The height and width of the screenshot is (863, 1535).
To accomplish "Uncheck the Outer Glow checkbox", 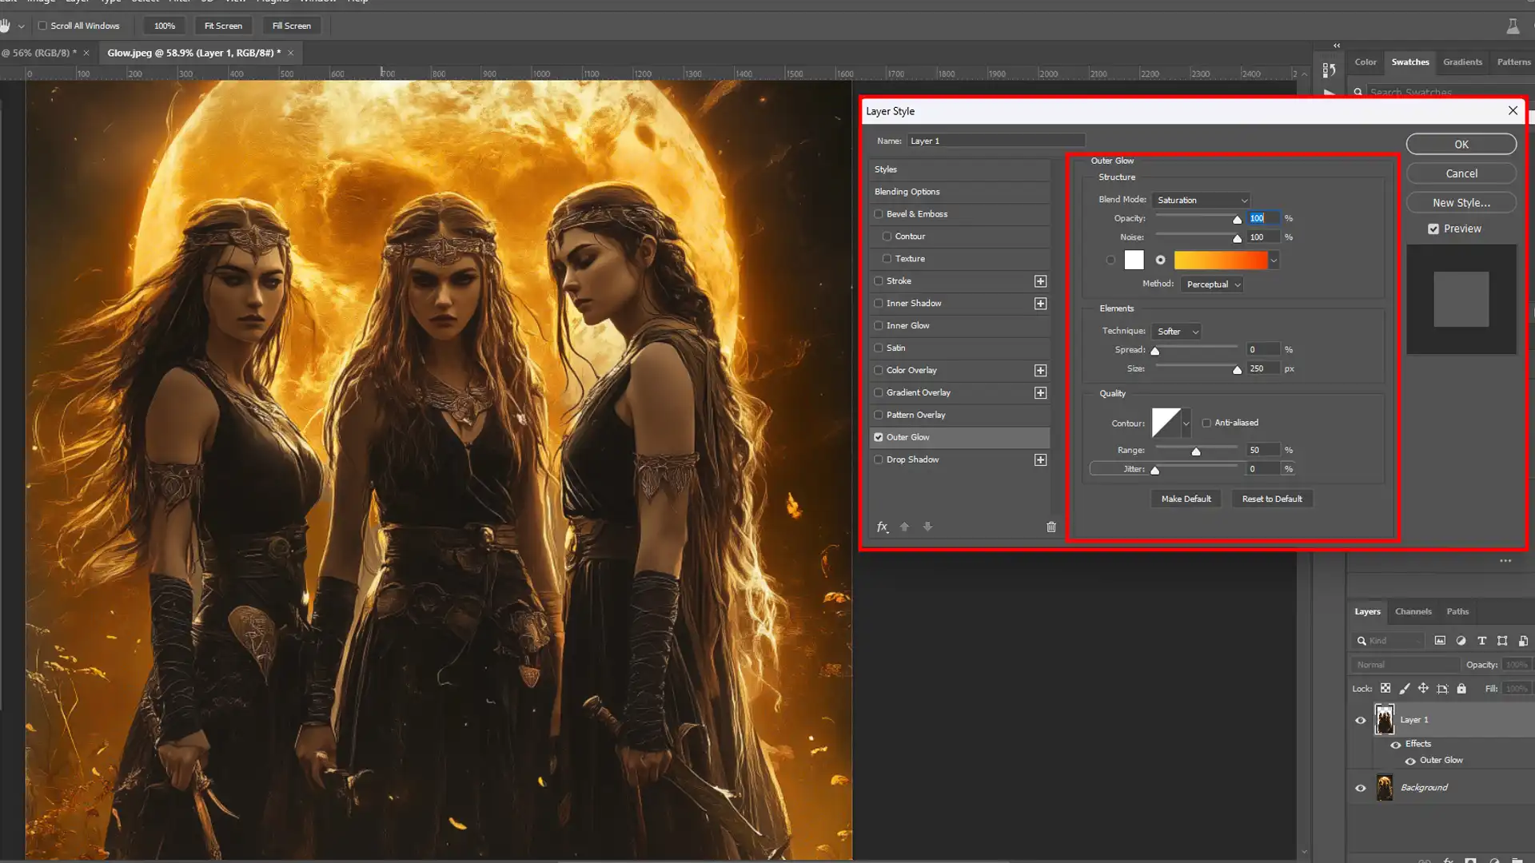I will pyautogui.click(x=879, y=438).
